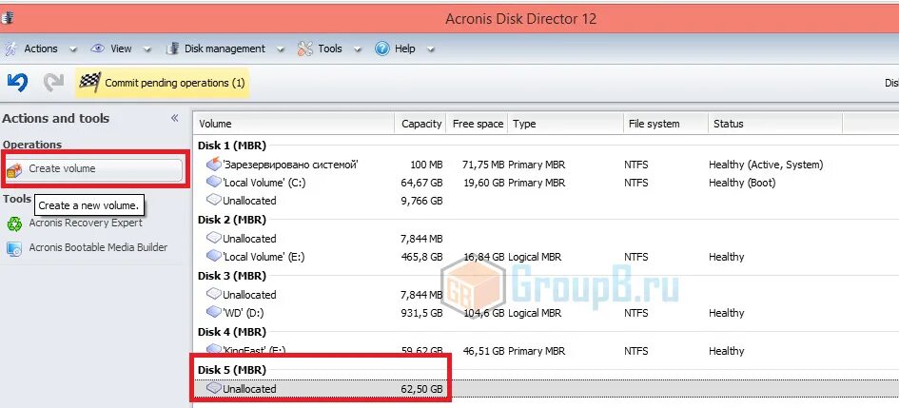Click the Create volume icon
Screen dimensions: 899x408
pos(14,169)
